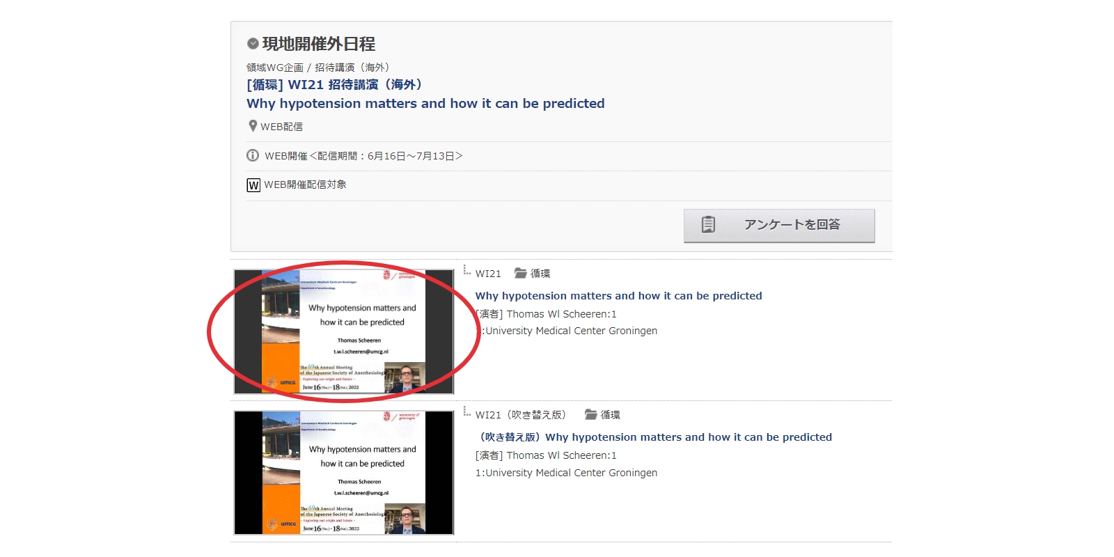Viewport: 1114px width, 557px height.
Task: Click the folder icon beside first 循環 label
Action: [520, 273]
